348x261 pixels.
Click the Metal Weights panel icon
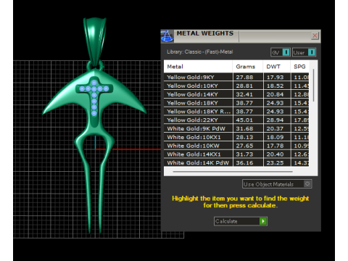click(167, 36)
